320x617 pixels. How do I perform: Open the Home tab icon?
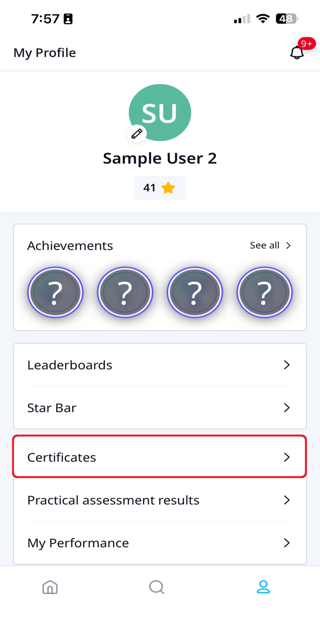(50, 587)
